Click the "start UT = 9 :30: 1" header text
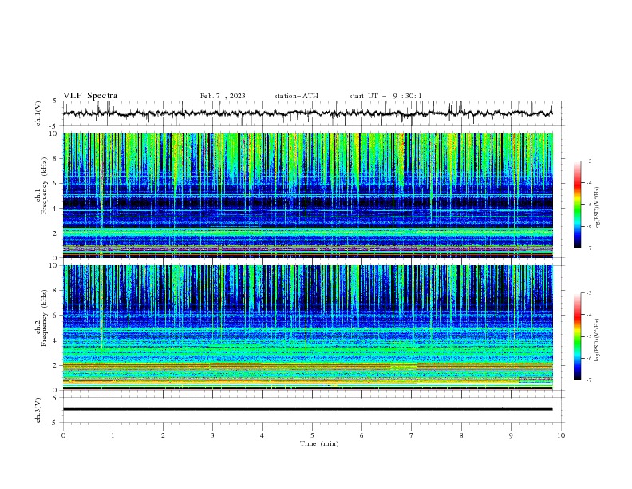This screenshot has width=632, height=489. [x=385, y=96]
